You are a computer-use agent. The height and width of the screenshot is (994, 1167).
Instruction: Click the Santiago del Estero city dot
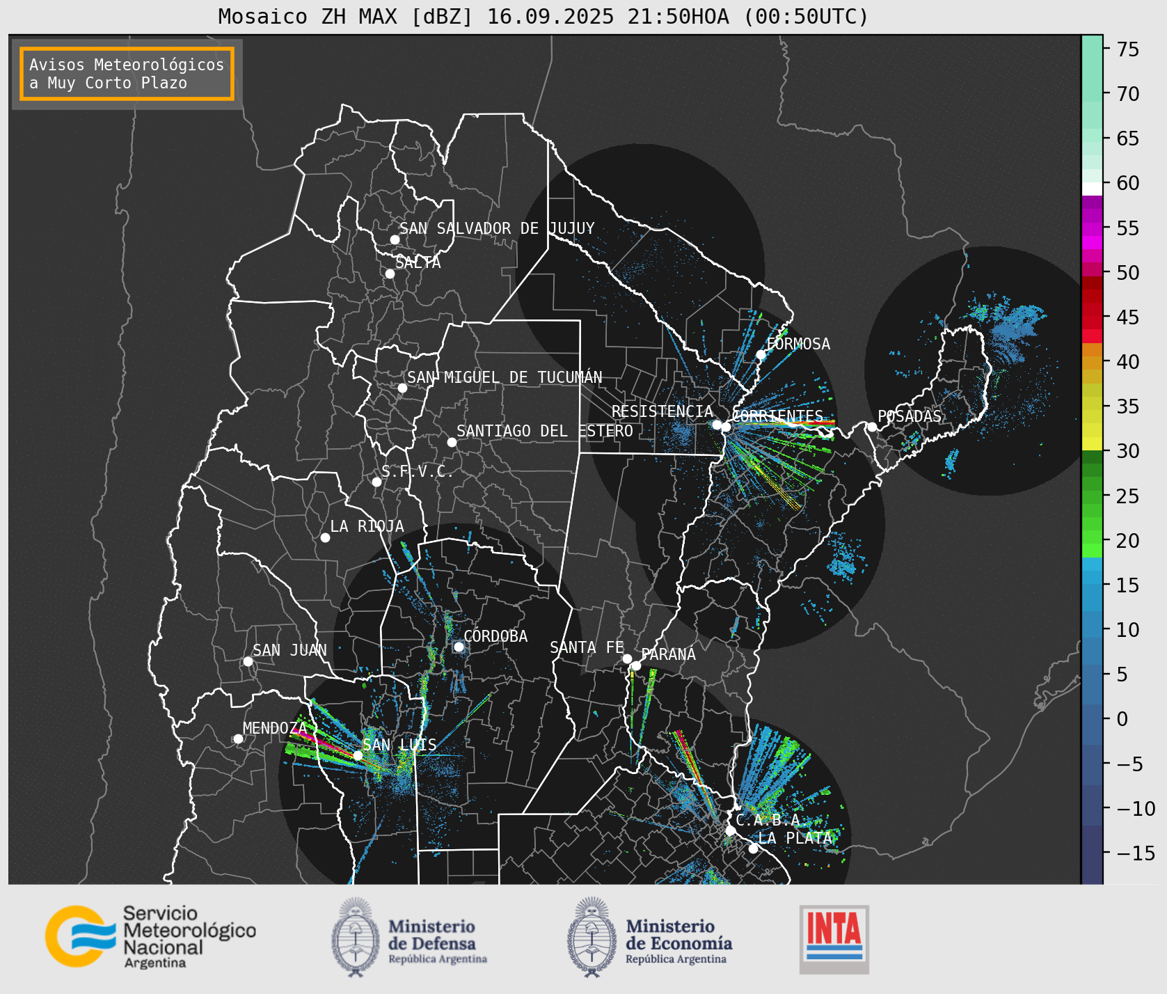point(452,442)
